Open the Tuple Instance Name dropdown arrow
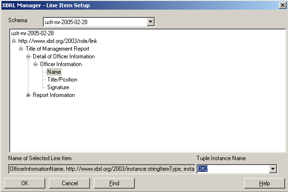Viewport: 288px width, 192px height. [273, 169]
